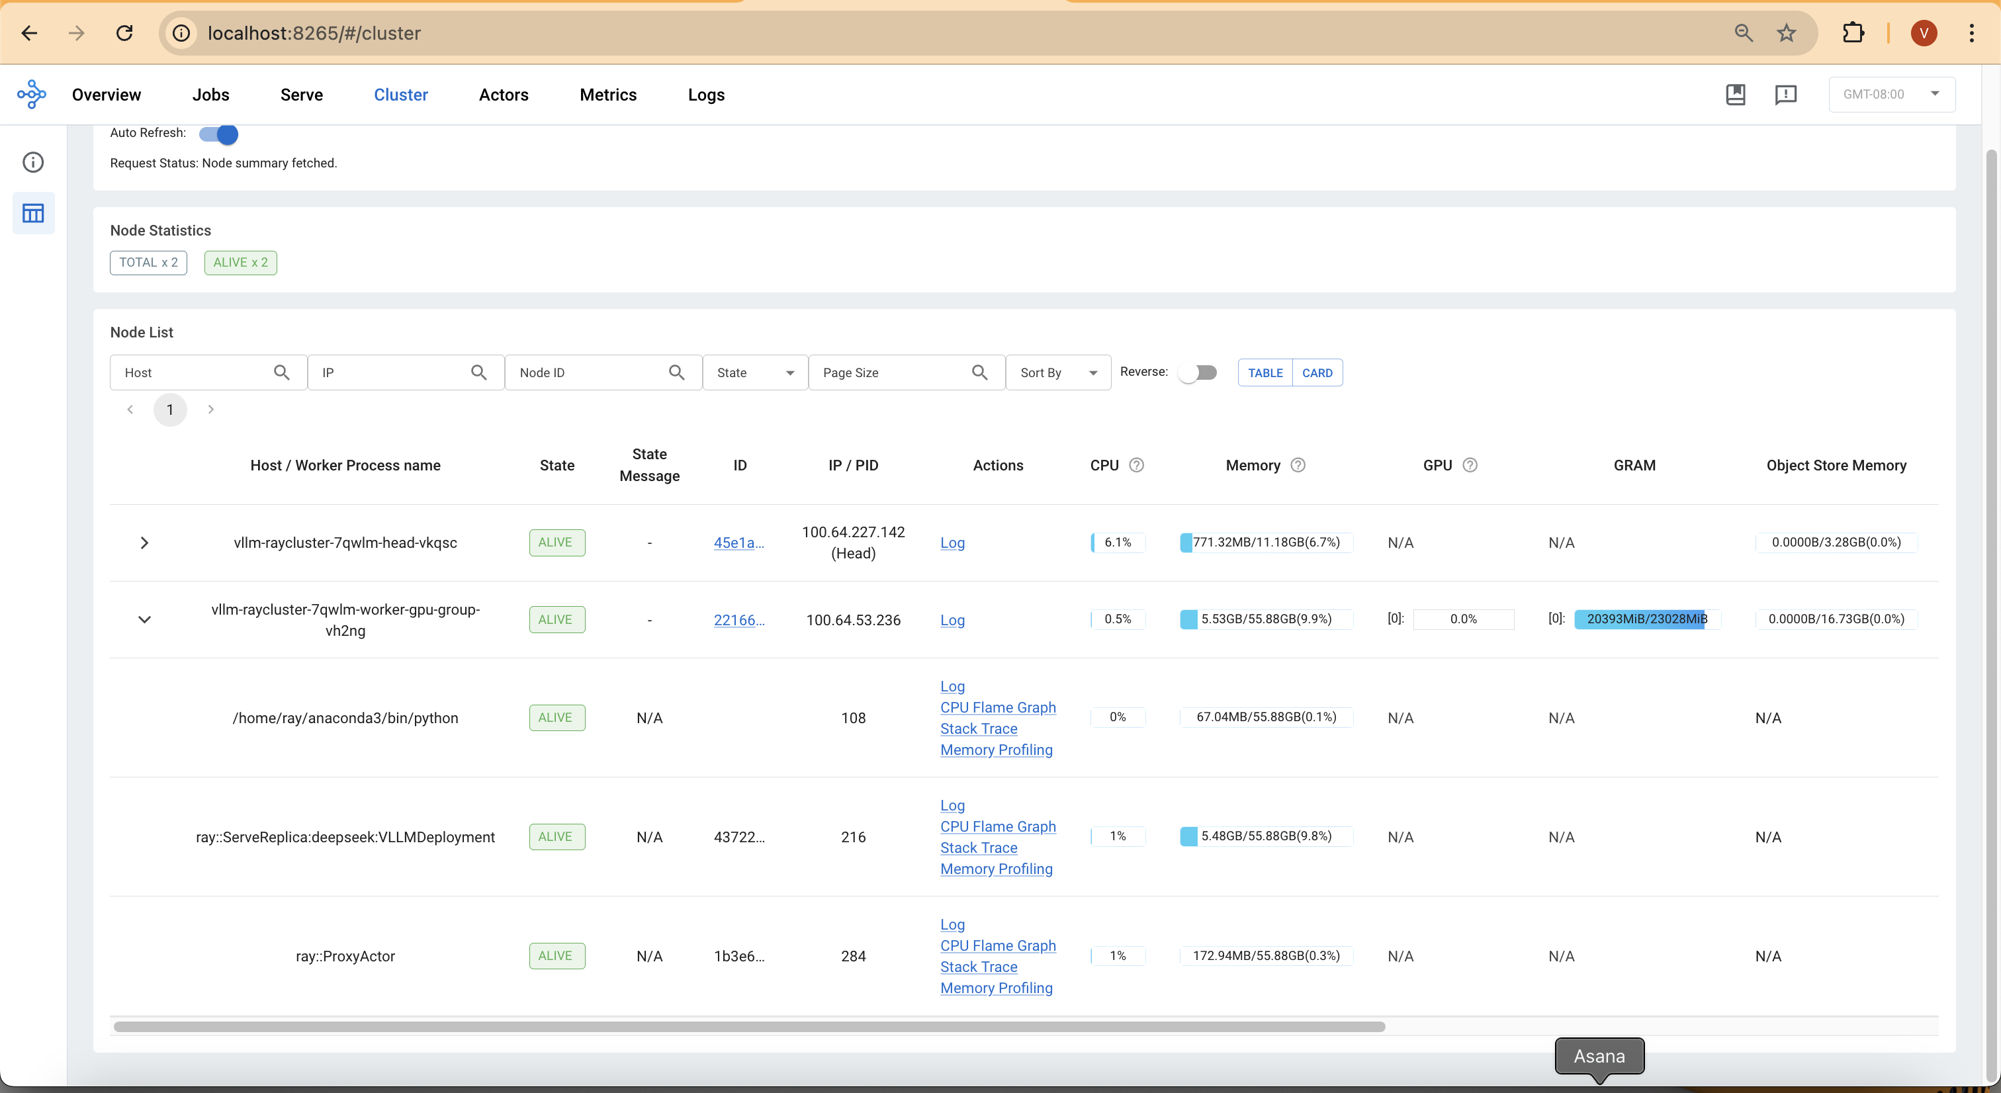Bookmark page with the star icon
Screen dimensions: 2001x1093
point(1787,32)
